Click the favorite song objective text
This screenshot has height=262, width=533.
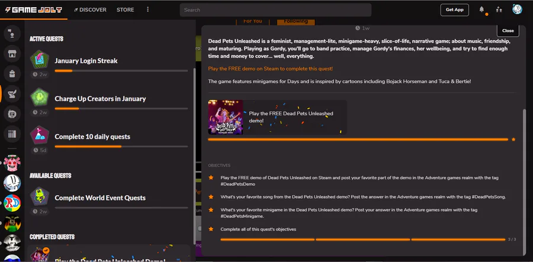363,197
